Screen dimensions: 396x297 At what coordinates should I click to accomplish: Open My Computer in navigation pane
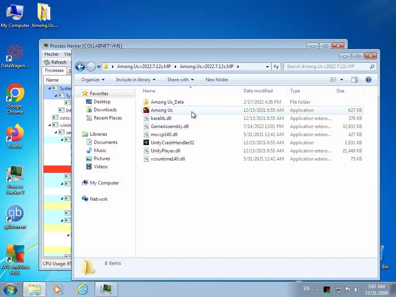(x=104, y=183)
